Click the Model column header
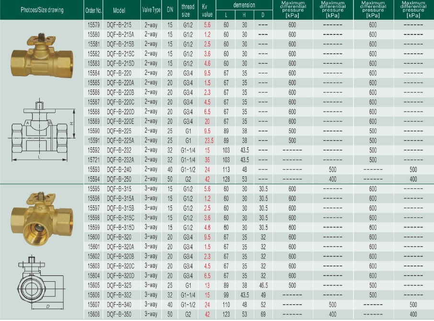Viewport: 434px width, 321px height. pyautogui.click(x=119, y=10)
